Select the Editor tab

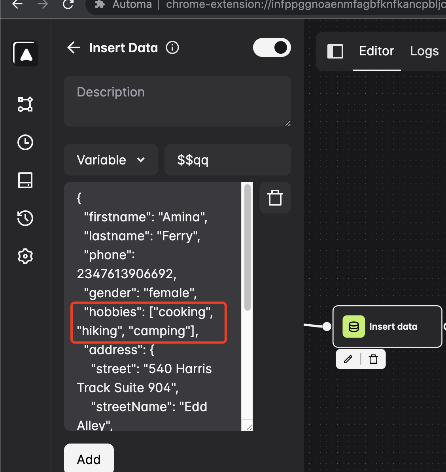click(376, 51)
